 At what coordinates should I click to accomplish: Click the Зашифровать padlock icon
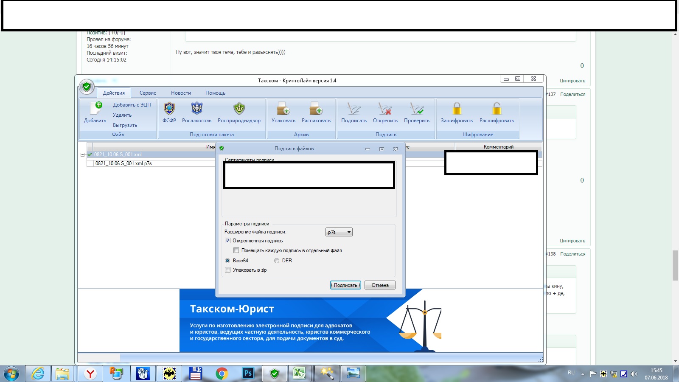click(457, 109)
